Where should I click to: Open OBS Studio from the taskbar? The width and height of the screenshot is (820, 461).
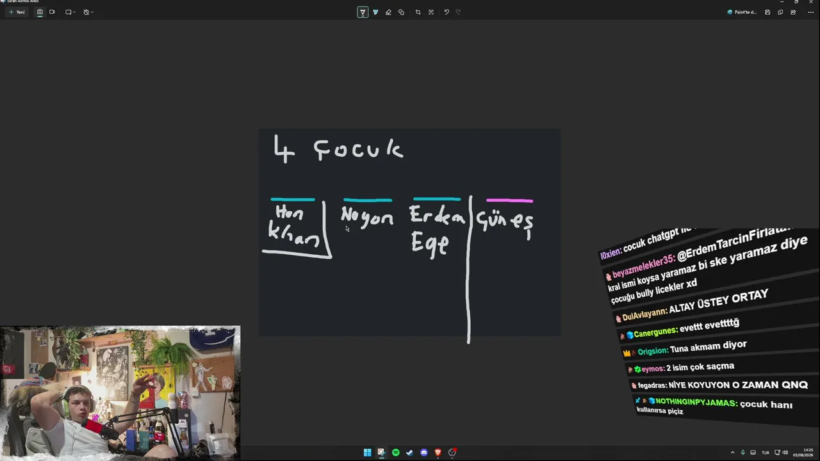pyautogui.click(x=452, y=453)
